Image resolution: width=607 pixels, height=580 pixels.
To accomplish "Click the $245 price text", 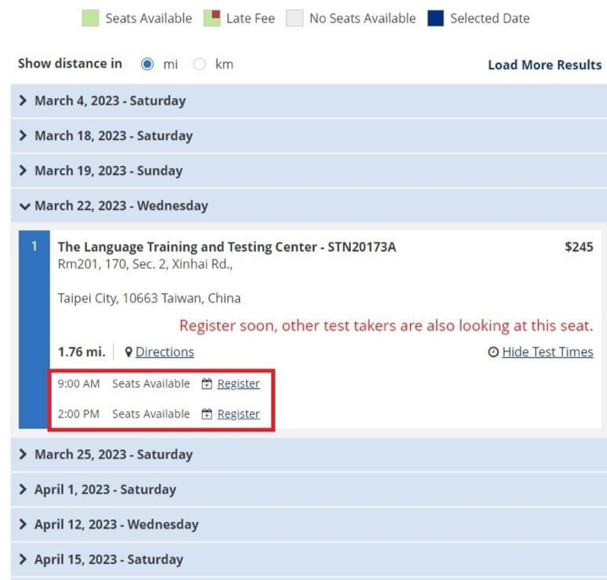I will coord(579,247).
